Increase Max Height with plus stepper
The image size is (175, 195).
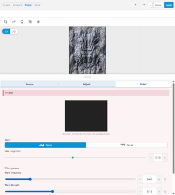click(165, 157)
